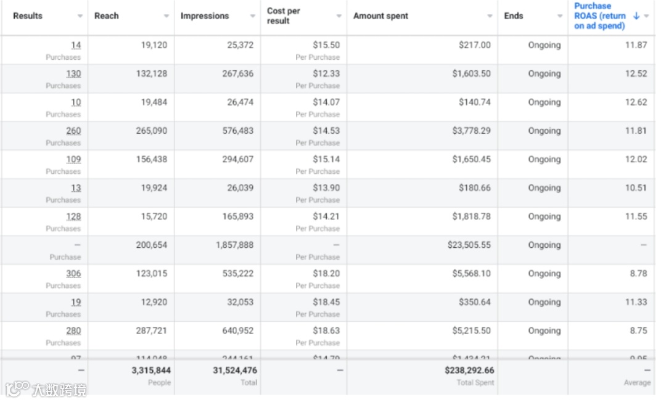This screenshot has height=402, width=666.
Task: Expand the Amount spent column menu
Action: (490, 16)
